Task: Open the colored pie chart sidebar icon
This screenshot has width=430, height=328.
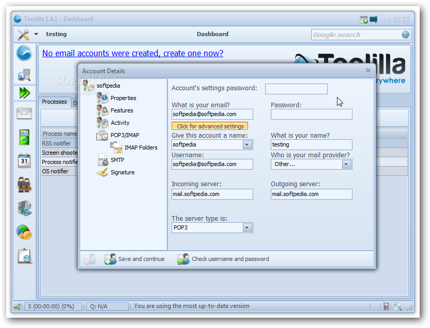Action: [24, 232]
